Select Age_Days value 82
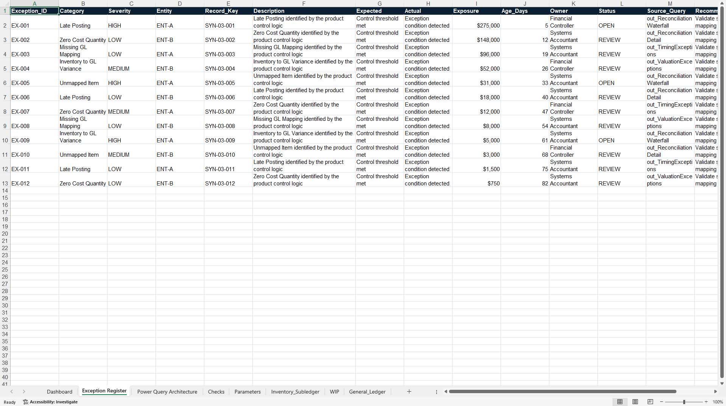 525,180
